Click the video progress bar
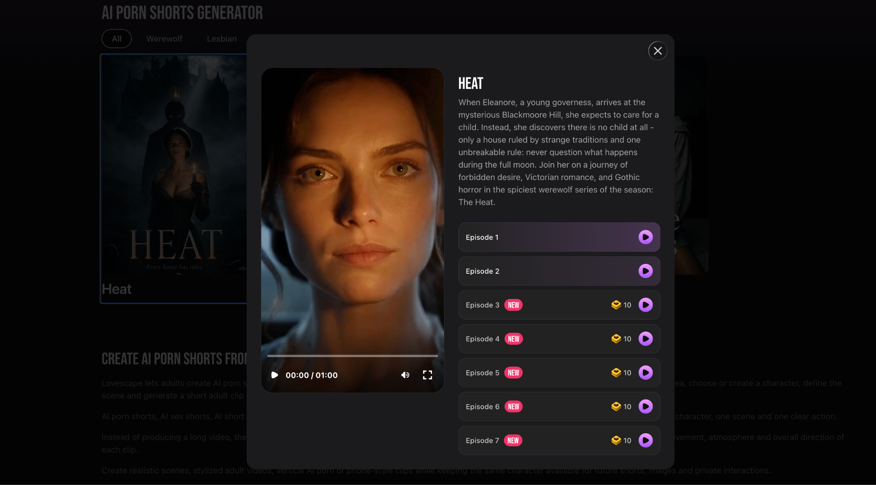 tap(352, 355)
